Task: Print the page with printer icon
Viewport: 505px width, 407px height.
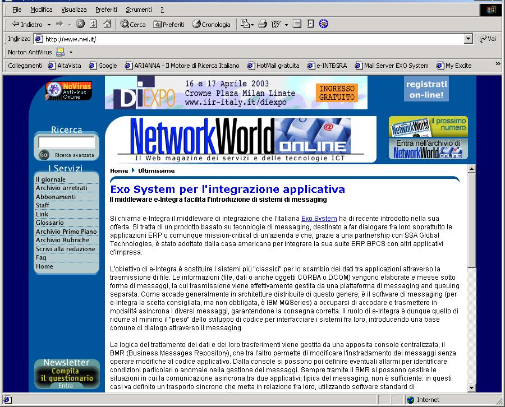Action: click(263, 24)
